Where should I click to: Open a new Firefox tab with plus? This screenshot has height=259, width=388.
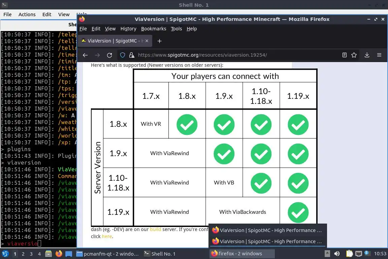pyautogui.click(x=159, y=41)
